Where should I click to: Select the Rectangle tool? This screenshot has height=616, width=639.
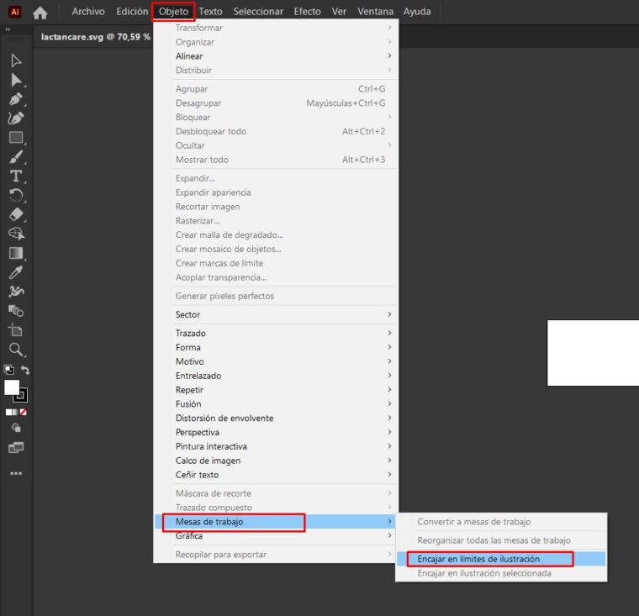coord(16,138)
